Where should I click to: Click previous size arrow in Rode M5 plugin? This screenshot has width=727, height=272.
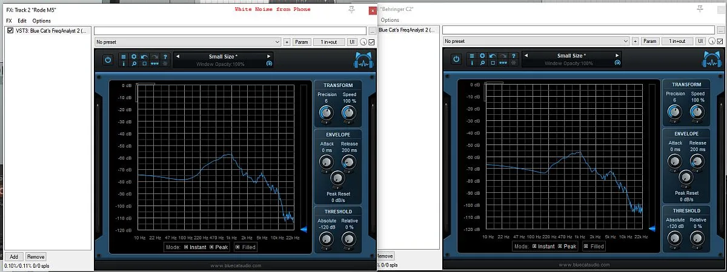pos(178,56)
